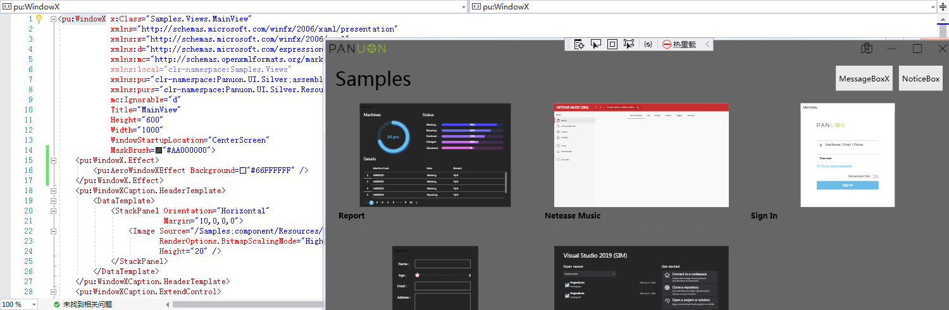Open the 100 % zoom level dropdown
Viewport: 949px width, 310px height.
point(34,304)
